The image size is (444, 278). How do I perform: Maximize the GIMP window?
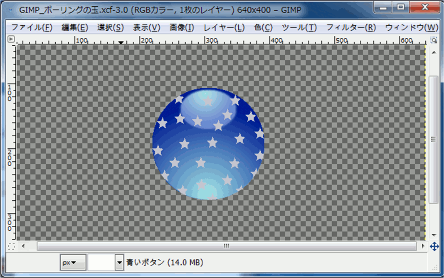(400, 7)
